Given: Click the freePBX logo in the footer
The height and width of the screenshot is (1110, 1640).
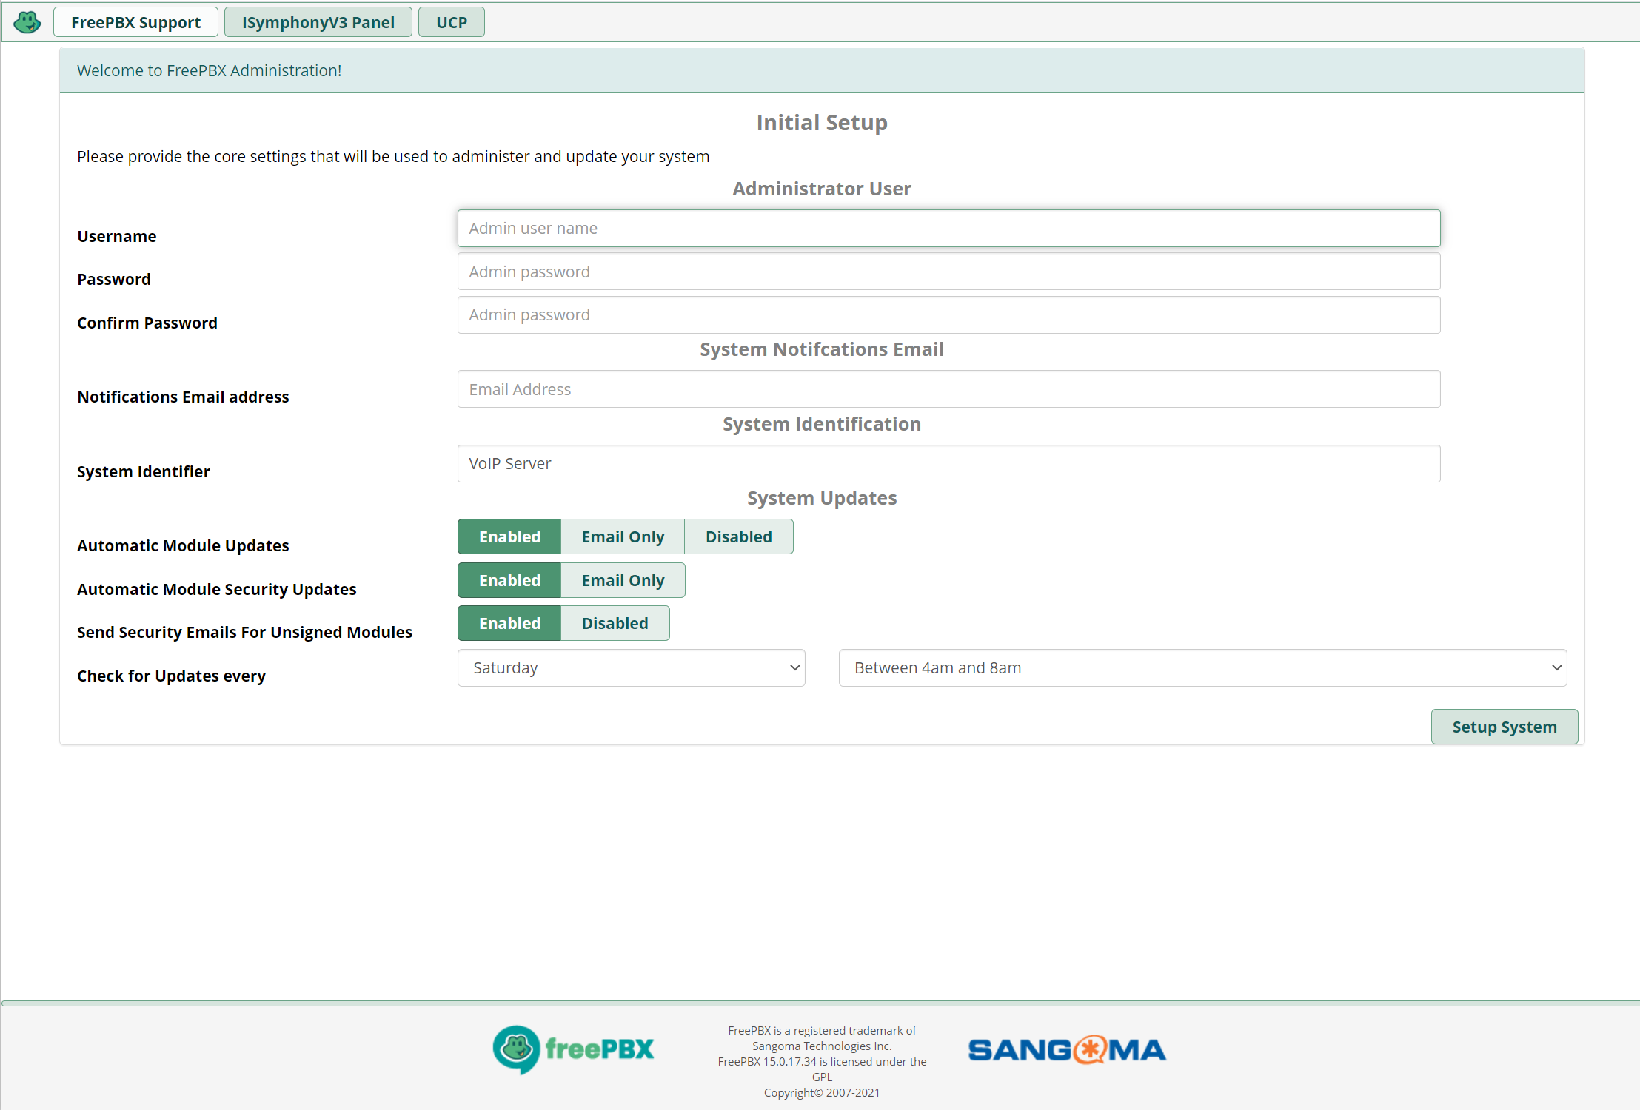Looking at the screenshot, I should 574,1049.
